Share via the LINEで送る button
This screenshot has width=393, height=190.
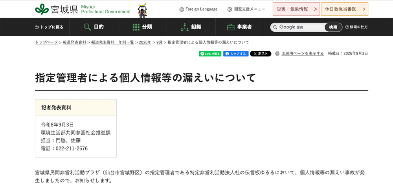pyautogui.click(x=210, y=54)
